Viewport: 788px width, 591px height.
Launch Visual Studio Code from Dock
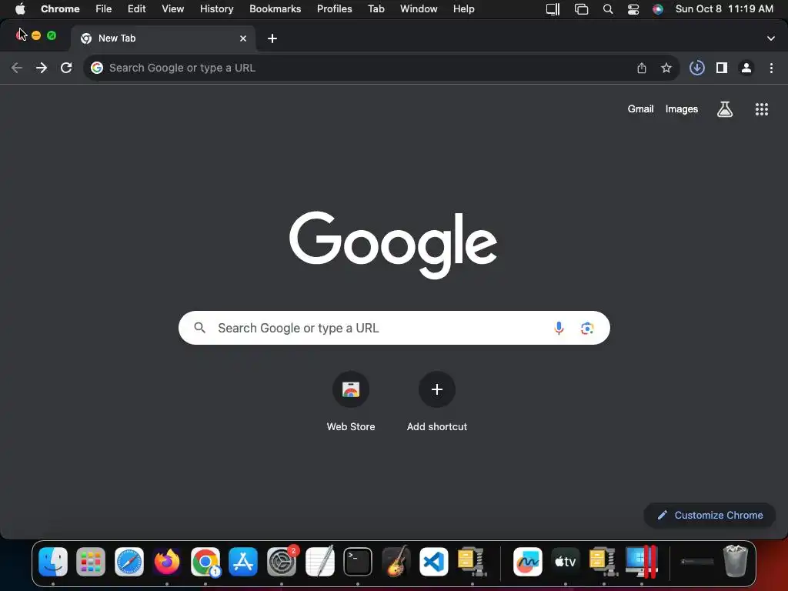(434, 561)
